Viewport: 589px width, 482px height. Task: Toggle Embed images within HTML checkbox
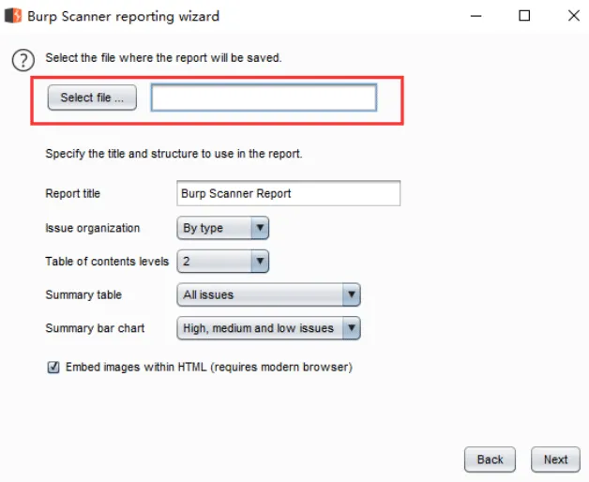coord(53,367)
